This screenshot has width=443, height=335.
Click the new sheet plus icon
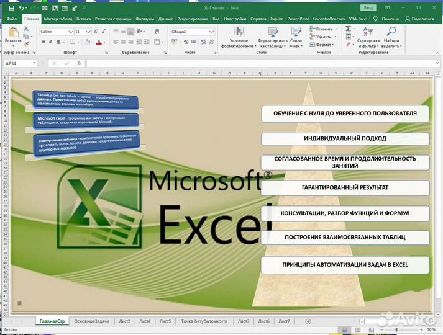pos(308,321)
